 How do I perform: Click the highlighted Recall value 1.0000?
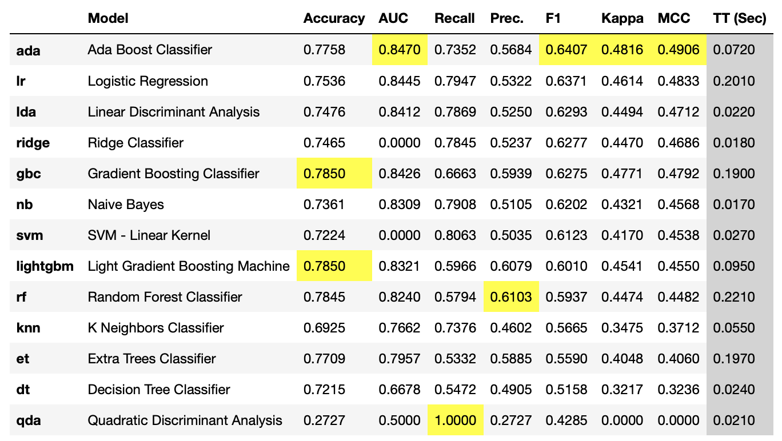[x=455, y=420]
